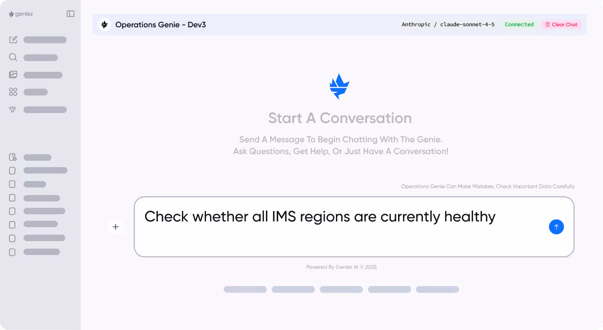This screenshot has height=330, width=603.
Task: Click the first suggestion pill below the input
Action: click(245, 289)
